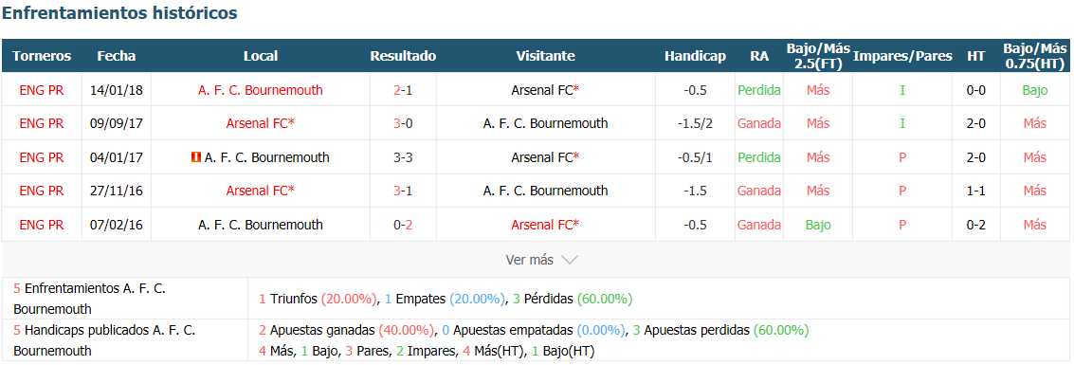Click A. F. C. Bournemouth in 14/01/18 row
Image resolution: width=1074 pixels, height=365 pixels.
261,90
